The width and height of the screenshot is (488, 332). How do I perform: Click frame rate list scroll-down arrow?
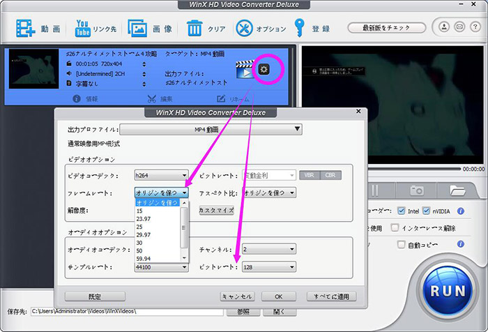click(x=184, y=258)
